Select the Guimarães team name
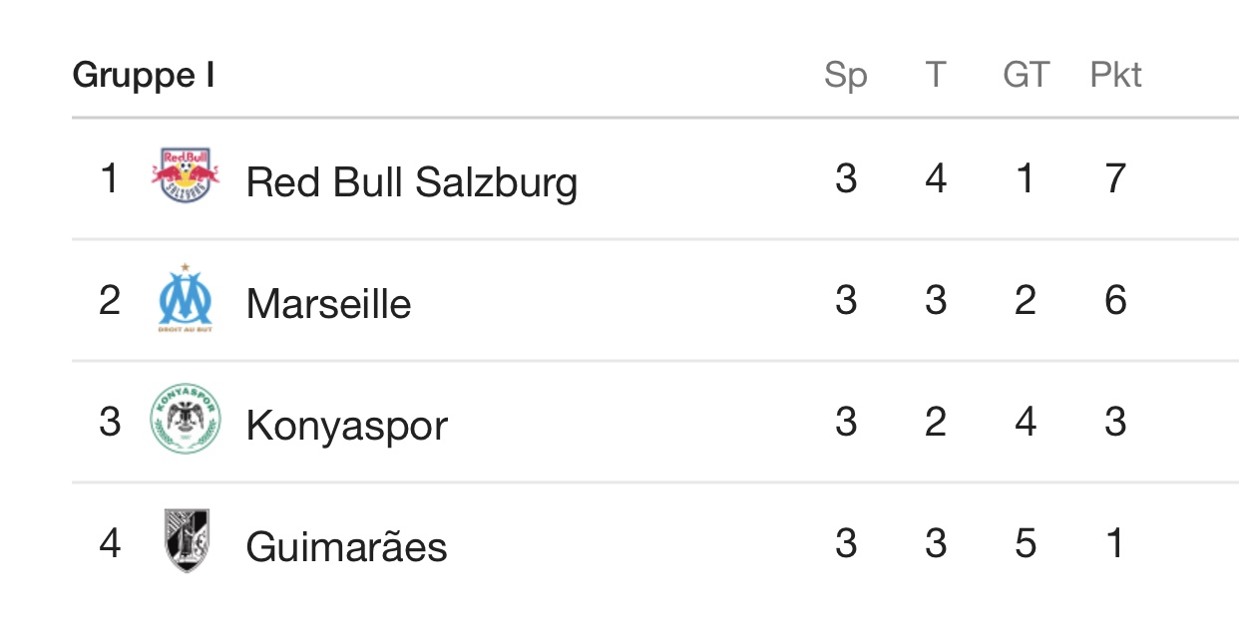Viewport: 1239px width, 619px height. pyautogui.click(x=347, y=546)
